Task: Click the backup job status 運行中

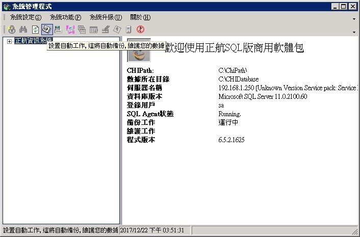Action: (228, 122)
